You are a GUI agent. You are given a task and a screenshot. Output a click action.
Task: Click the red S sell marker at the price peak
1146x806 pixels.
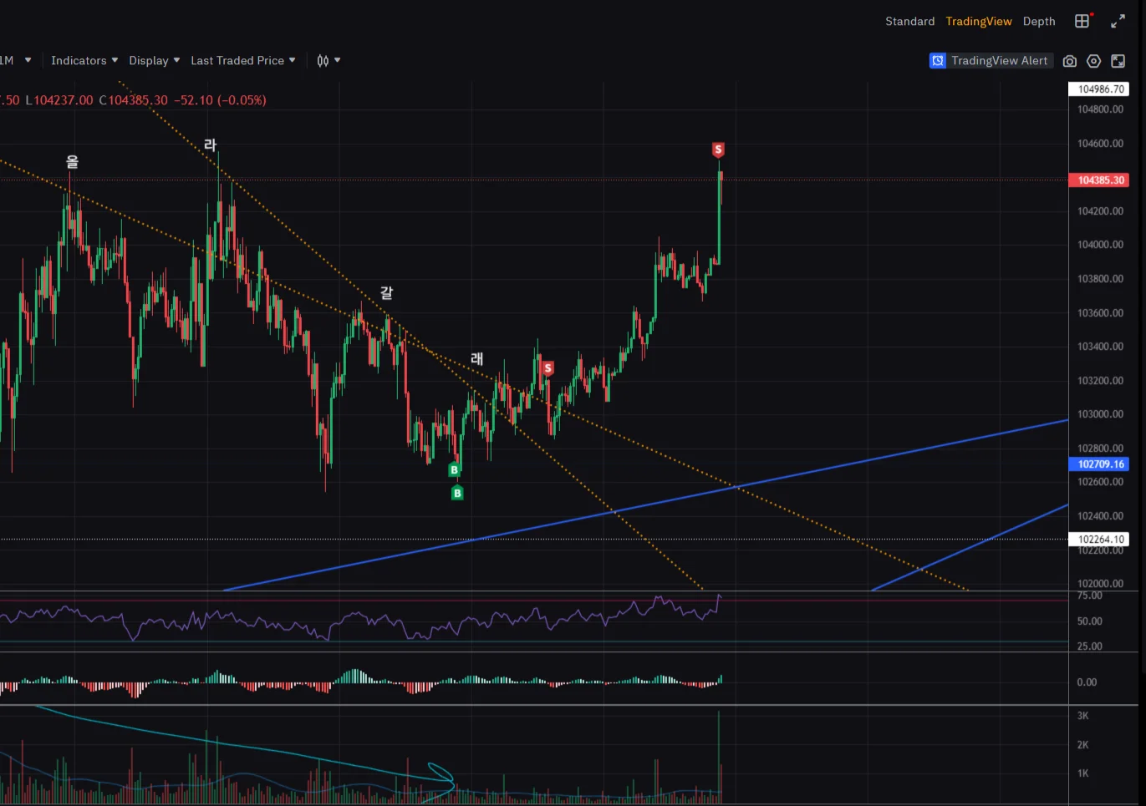coord(718,150)
